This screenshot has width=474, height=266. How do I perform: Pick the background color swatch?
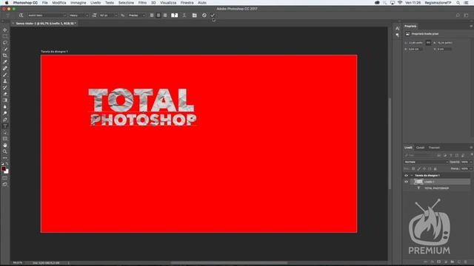(x=7, y=171)
